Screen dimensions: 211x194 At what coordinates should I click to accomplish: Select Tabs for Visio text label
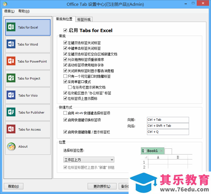[x=28, y=95]
